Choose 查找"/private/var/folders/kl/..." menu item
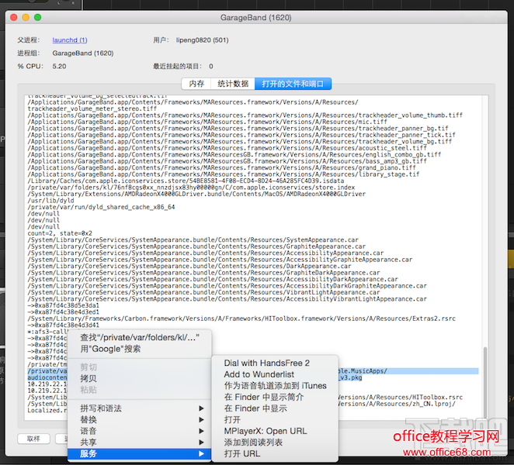514x465 pixels. coord(140,337)
